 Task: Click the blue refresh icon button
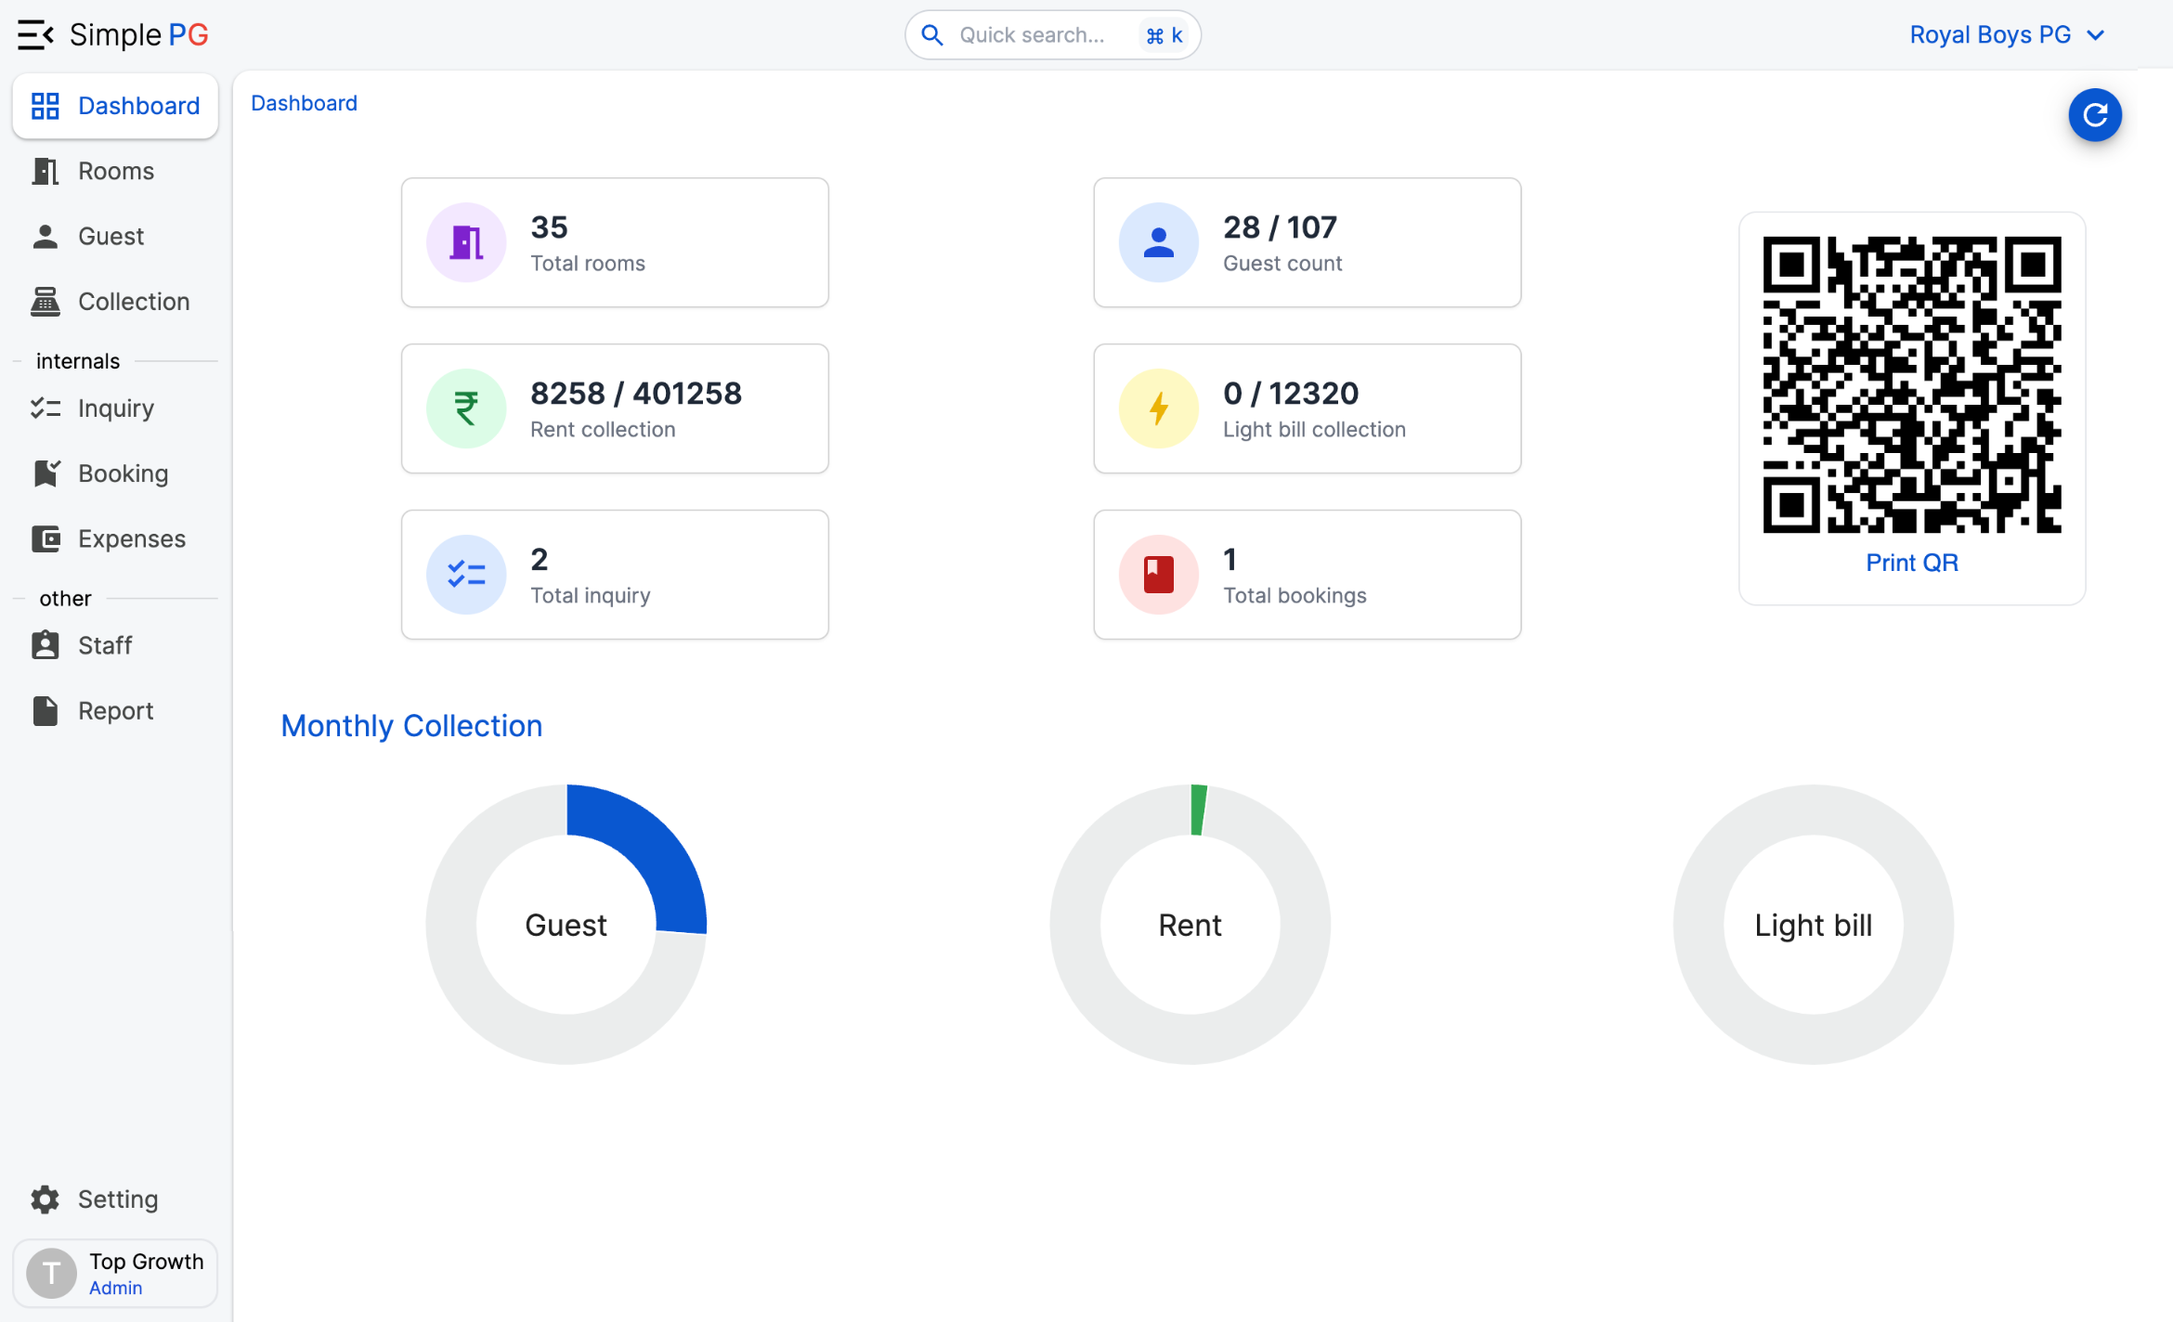click(2094, 115)
